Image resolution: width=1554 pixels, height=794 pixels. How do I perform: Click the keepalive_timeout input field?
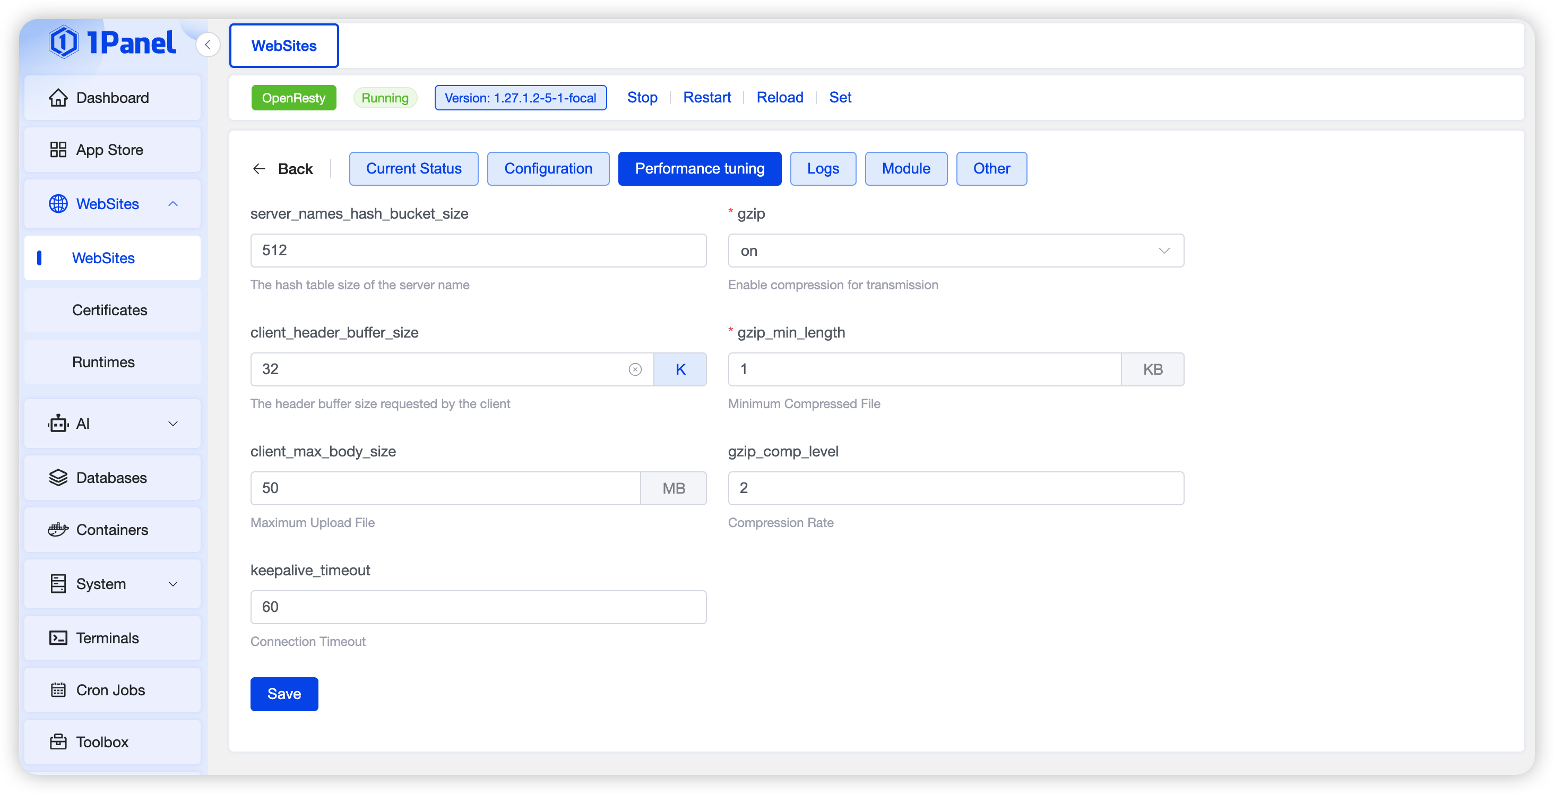click(x=478, y=607)
